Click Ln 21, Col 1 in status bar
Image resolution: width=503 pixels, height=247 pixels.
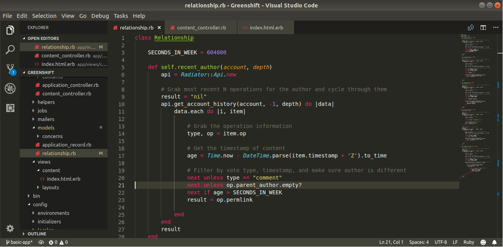(x=391, y=242)
